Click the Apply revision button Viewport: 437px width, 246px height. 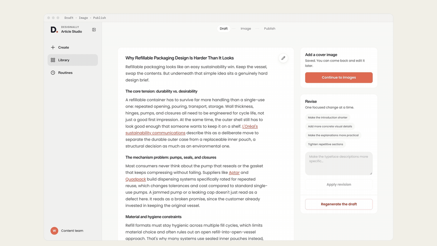[339, 184]
